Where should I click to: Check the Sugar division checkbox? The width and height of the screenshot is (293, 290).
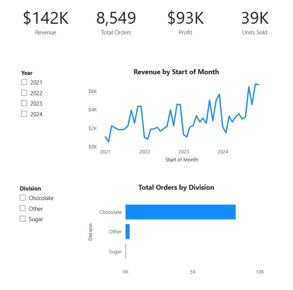click(x=23, y=219)
